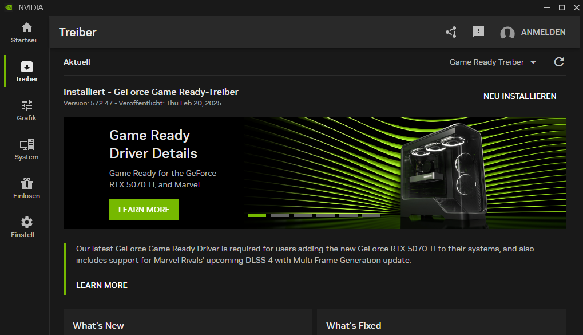Open the Startseite home icon
The image size is (583, 335).
click(26, 27)
